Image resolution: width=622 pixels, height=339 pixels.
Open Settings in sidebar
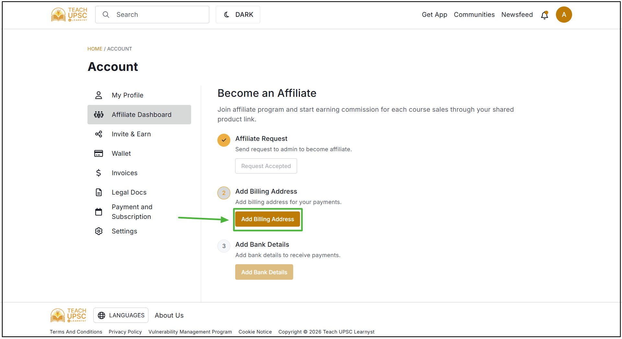139,231
